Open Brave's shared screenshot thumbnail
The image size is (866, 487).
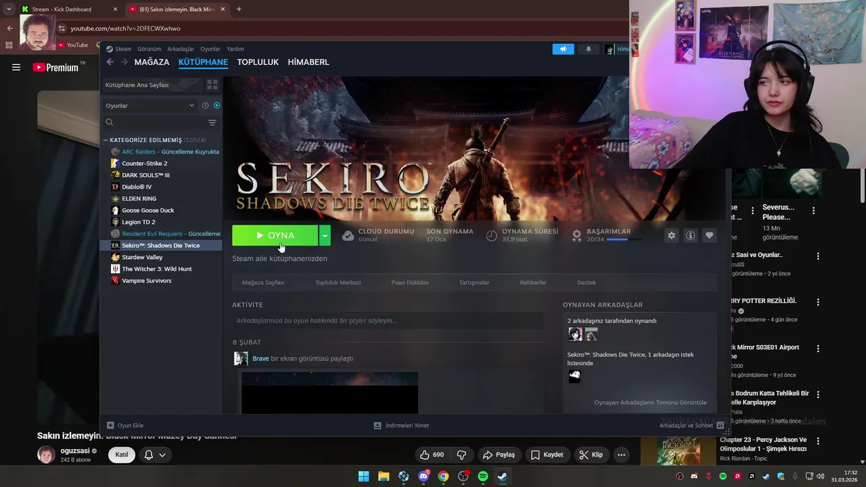pos(329,392)
